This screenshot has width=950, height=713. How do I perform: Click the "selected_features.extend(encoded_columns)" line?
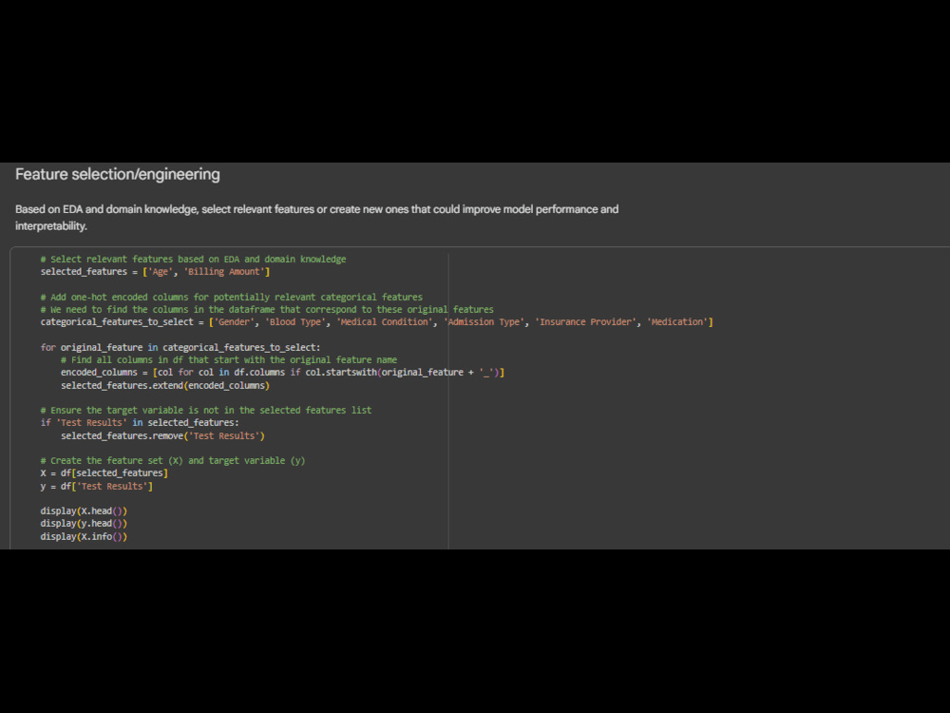click(x=164, y=386)
